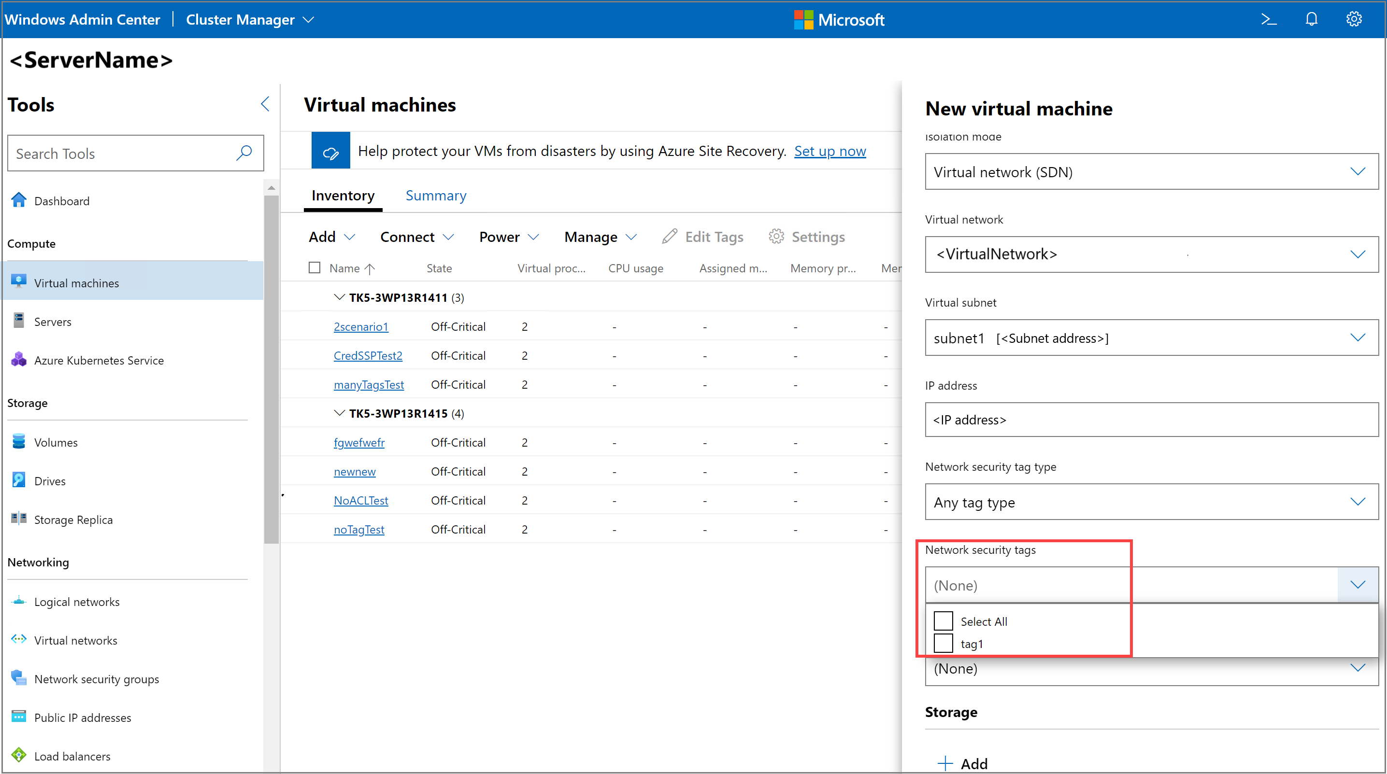Viewport: 1387px width, 774px height.
Task: Select all VMs via header checkbox
Action: pos(315,267)
